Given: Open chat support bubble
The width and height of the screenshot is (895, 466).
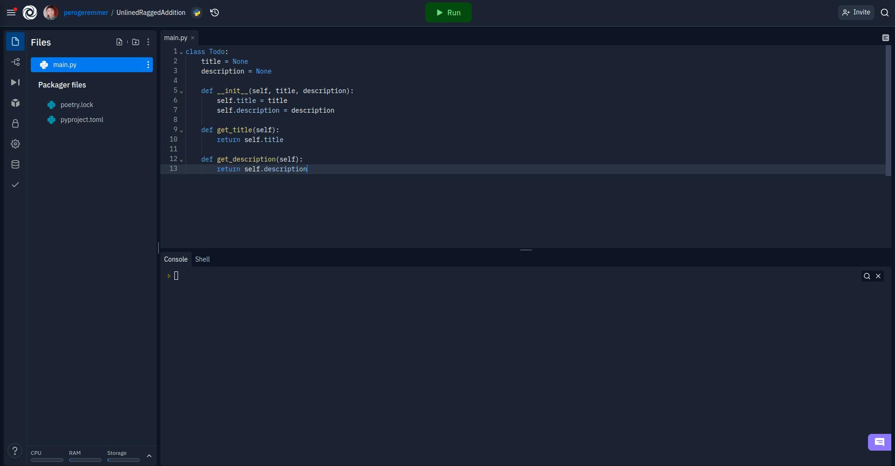Looking at the screenshot, I should click(879, 442).
